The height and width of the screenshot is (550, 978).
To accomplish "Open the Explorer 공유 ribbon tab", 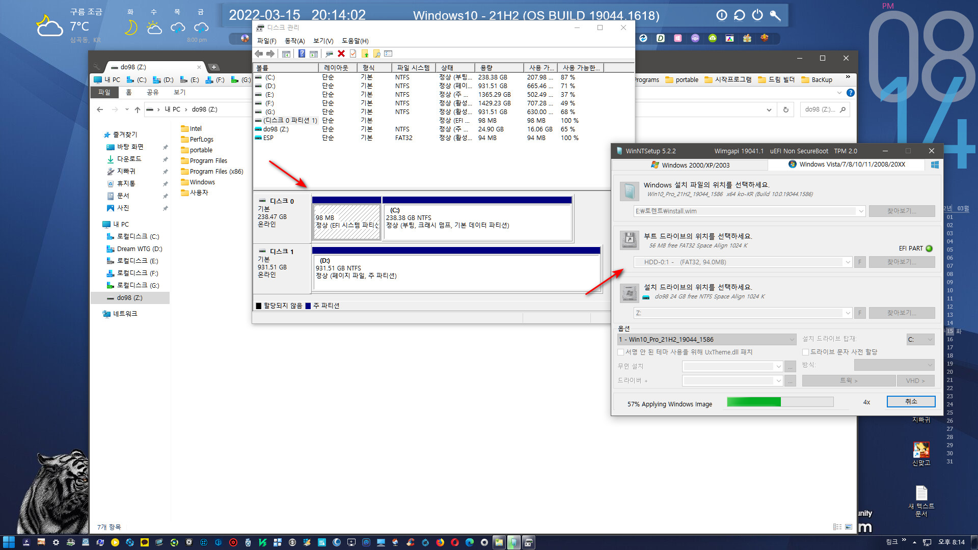I will click(152, 92).
